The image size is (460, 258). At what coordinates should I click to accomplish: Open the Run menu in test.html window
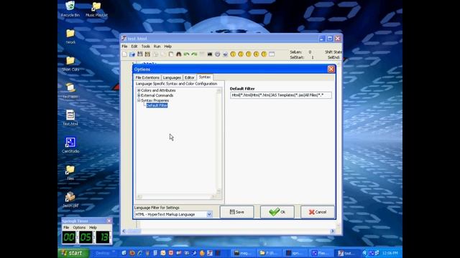click(x=157, y=46)
